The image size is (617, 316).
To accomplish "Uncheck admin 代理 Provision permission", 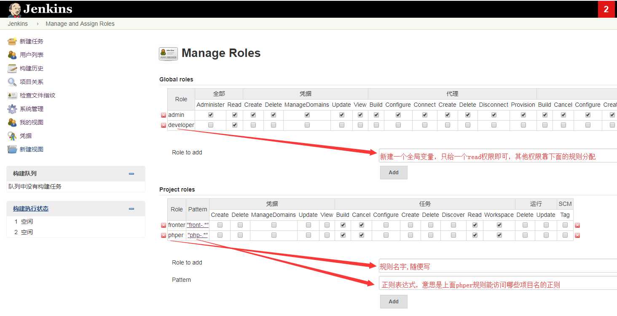I will coord(523,115).
